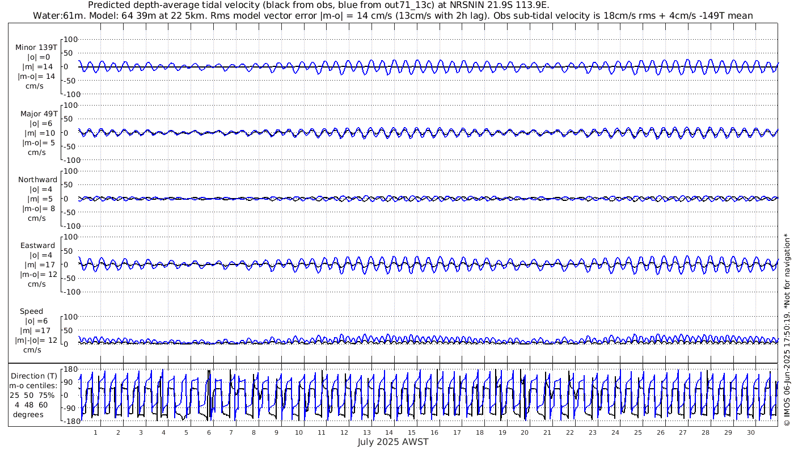
Task: Click day label 10 on time axis
Action: 299,432
